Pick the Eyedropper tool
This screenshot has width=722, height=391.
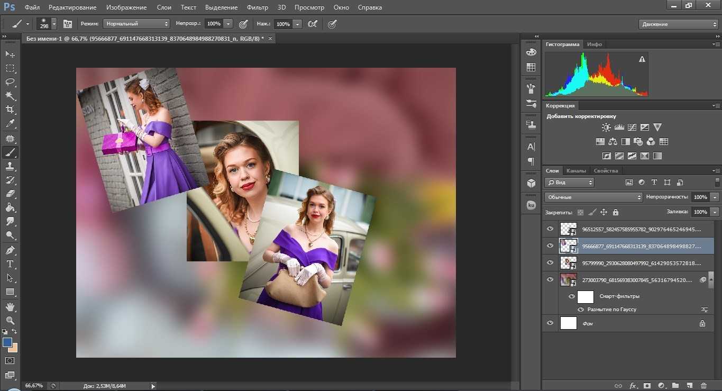click(10, 124)
